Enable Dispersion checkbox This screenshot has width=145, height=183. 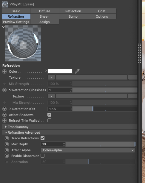42,156
